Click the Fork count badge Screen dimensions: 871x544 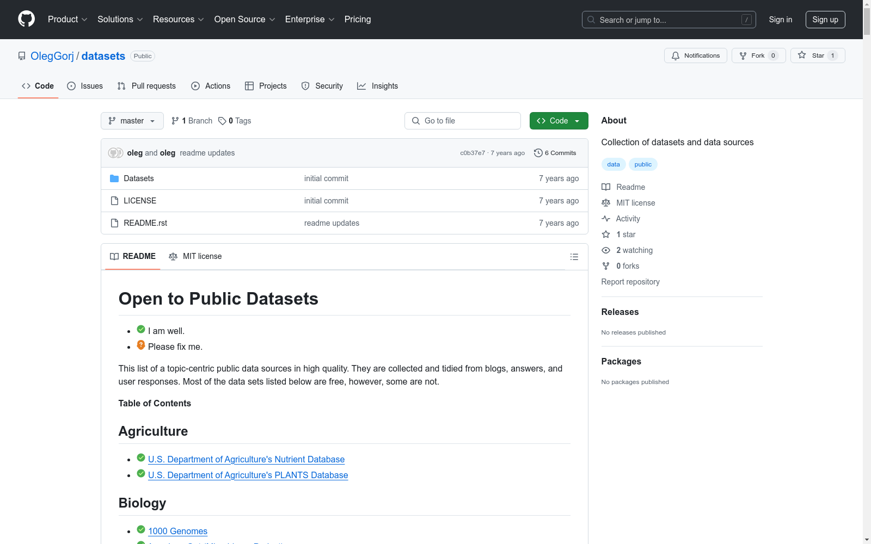(773, 55)
